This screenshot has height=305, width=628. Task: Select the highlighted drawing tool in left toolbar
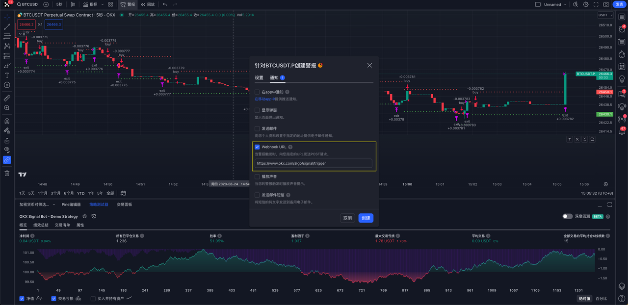pos(7,159)
